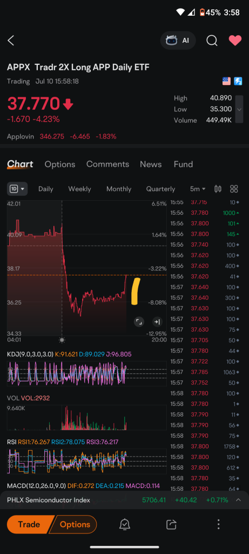The height and width of the screenshot is (554, 249).
Task: Open the Applovin underlying stock row
Action: [x=62, y=136]
